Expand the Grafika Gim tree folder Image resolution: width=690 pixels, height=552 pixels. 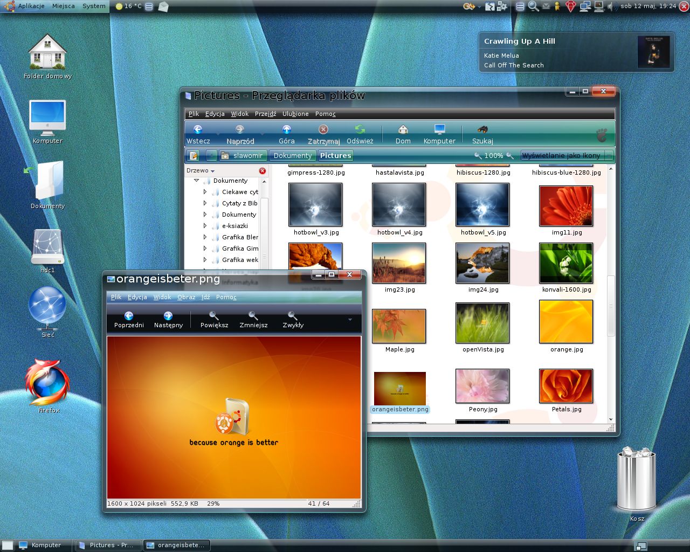[205, 249]
